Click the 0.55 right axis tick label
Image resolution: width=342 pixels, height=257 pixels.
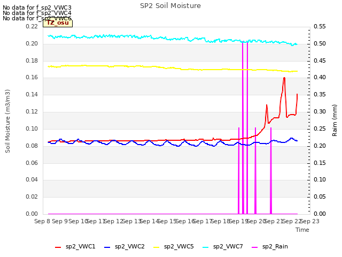[320, 26]
